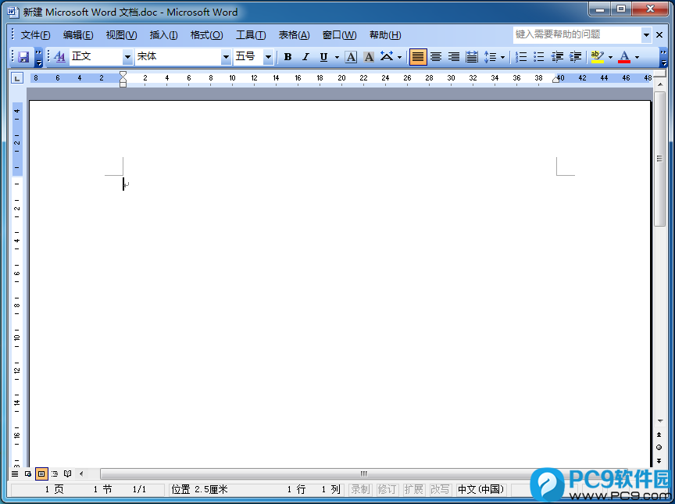Image resolution: width=675 pixels, height=504 pixels.
Task: Click the 扩展 status bar indicator
Action: point(413,489)
